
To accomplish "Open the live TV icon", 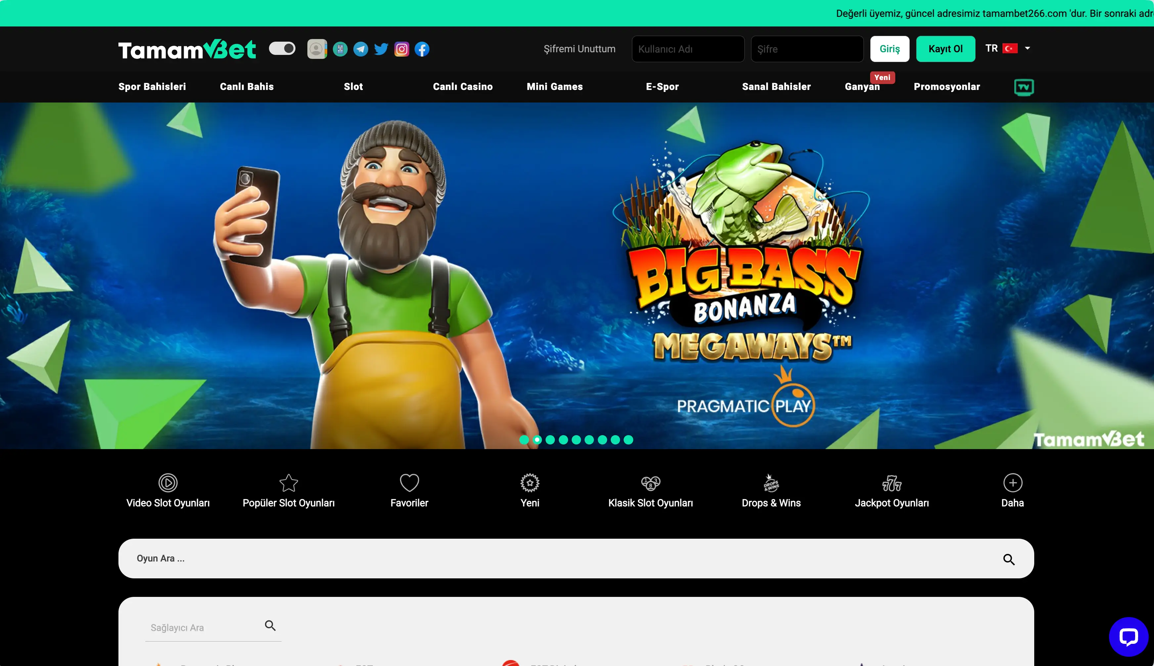I will (x=1024, y=87).
